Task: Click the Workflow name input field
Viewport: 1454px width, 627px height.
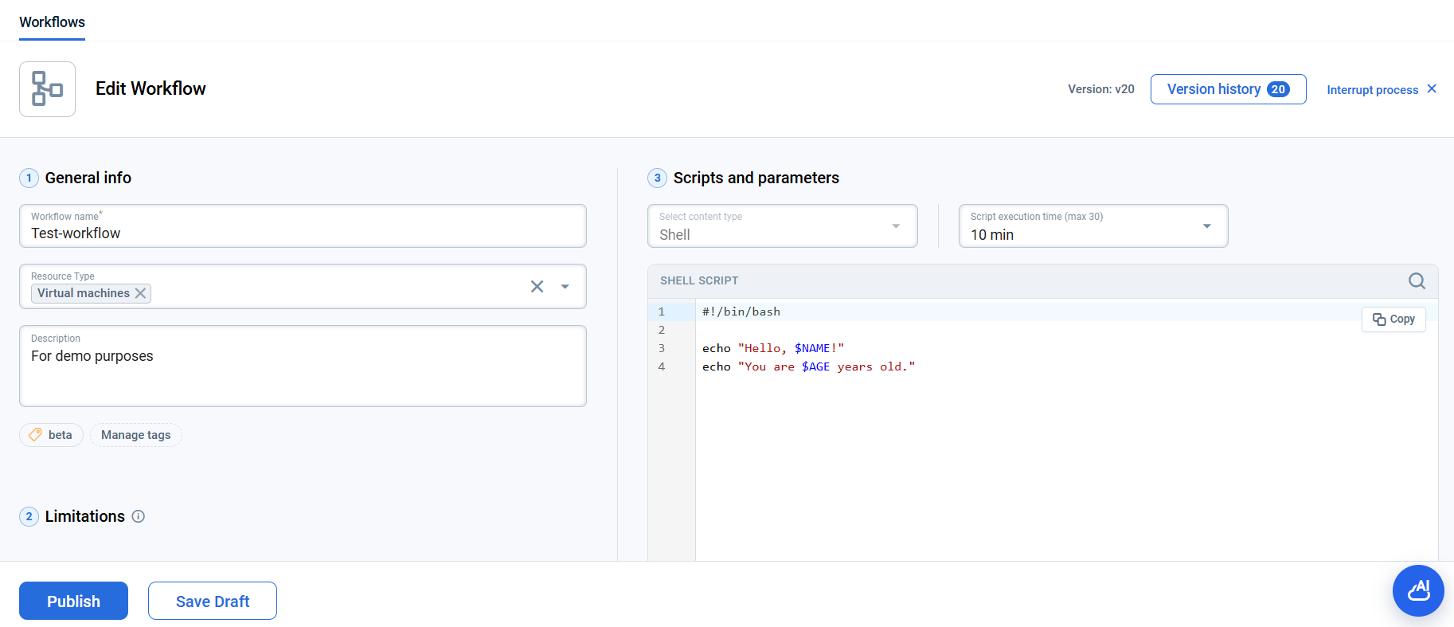Action: pos(303,226)
